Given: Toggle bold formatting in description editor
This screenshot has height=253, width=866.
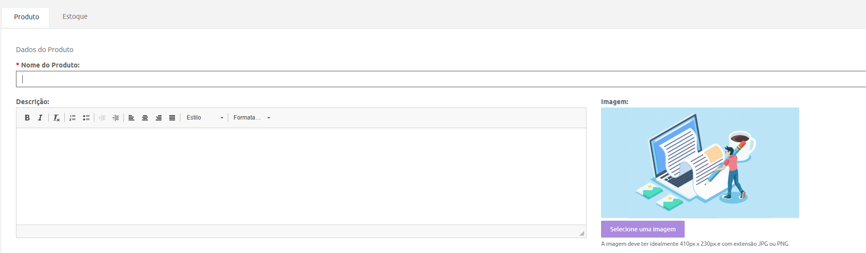Looking at the screenshot, I should (27, 118).
